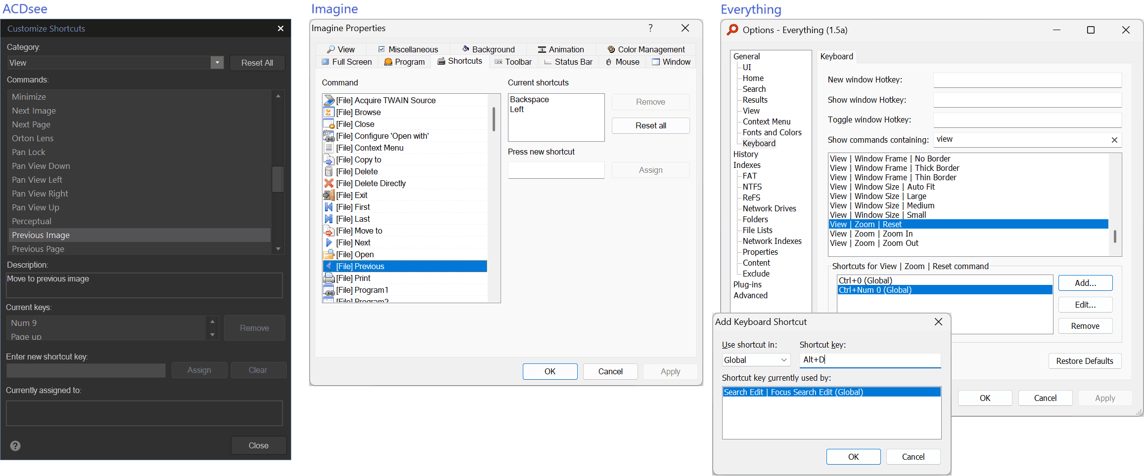The image size is (1144, 476).
Task: Click the Configure 'Open with' command icon
Action: click(329, 136)
